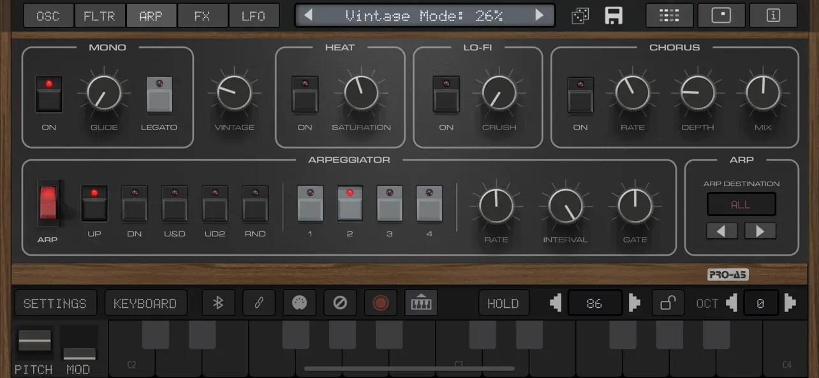Open the MIDI connector icon
Viewport: 819px width, 378px height.
click(299, 303)
